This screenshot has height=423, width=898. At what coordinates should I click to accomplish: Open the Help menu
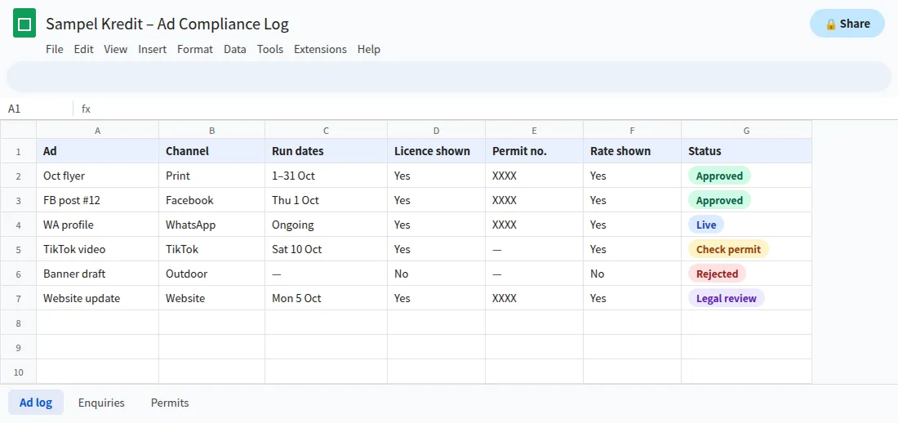pyautogui.click(x=369, y=49)
